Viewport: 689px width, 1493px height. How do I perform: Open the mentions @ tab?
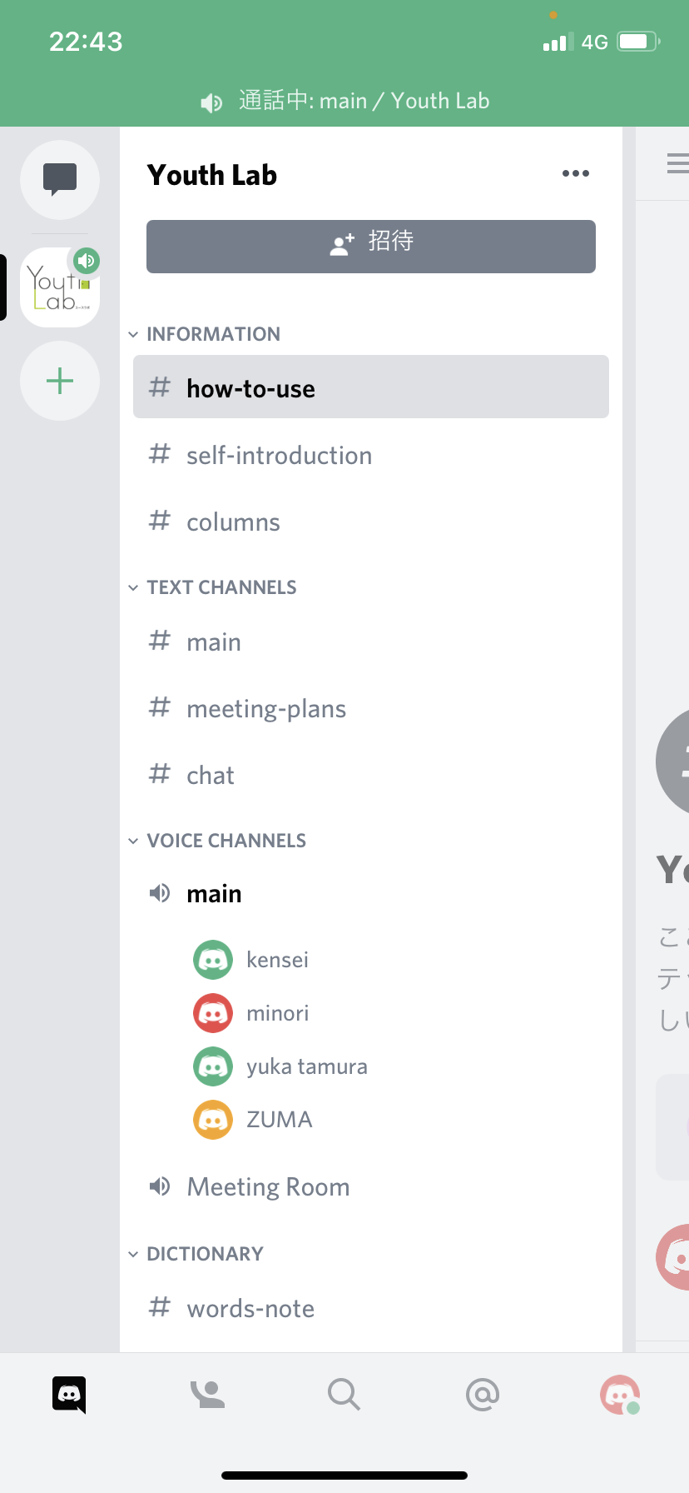click(x=483, y=1394)
